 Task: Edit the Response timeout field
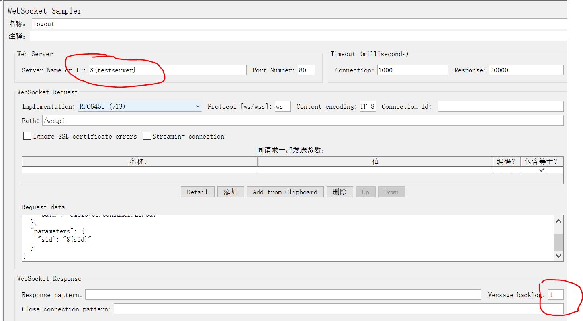tap(526, 70)
